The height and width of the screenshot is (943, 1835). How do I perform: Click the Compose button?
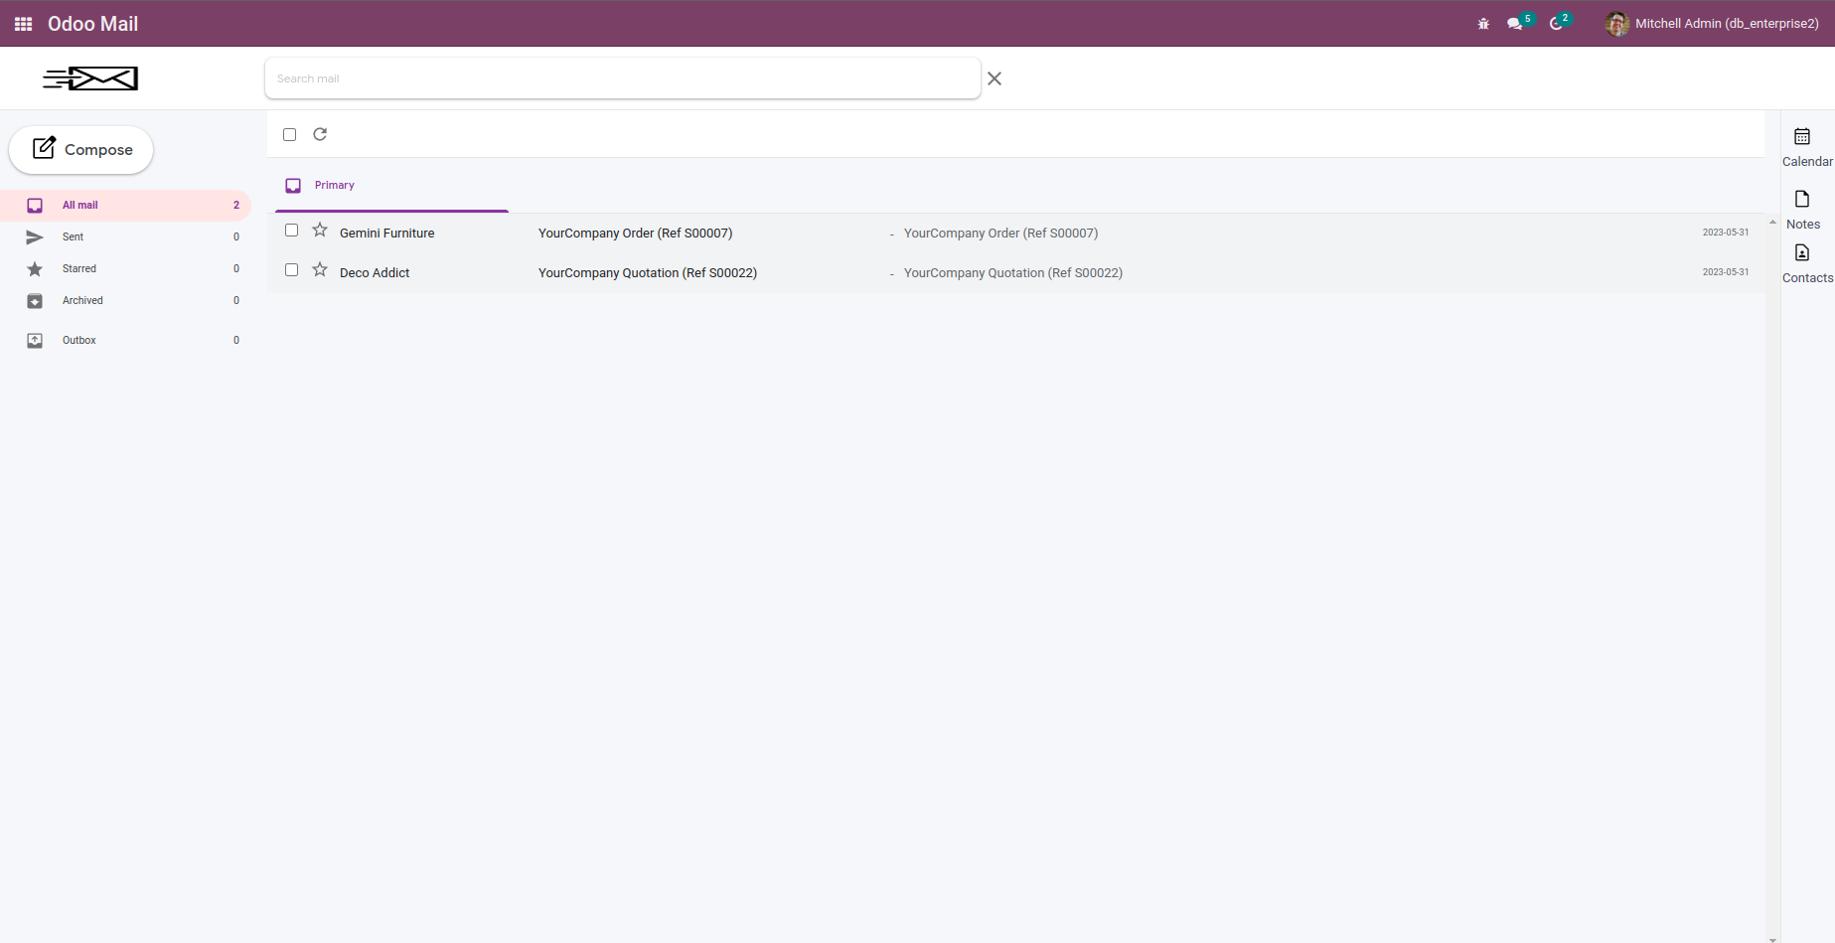tap(81, 150)
